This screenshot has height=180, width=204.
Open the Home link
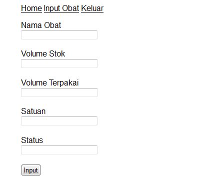pos(31,8)
